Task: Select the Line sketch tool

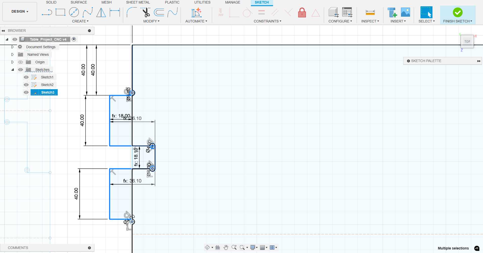Action: (47, 12)
